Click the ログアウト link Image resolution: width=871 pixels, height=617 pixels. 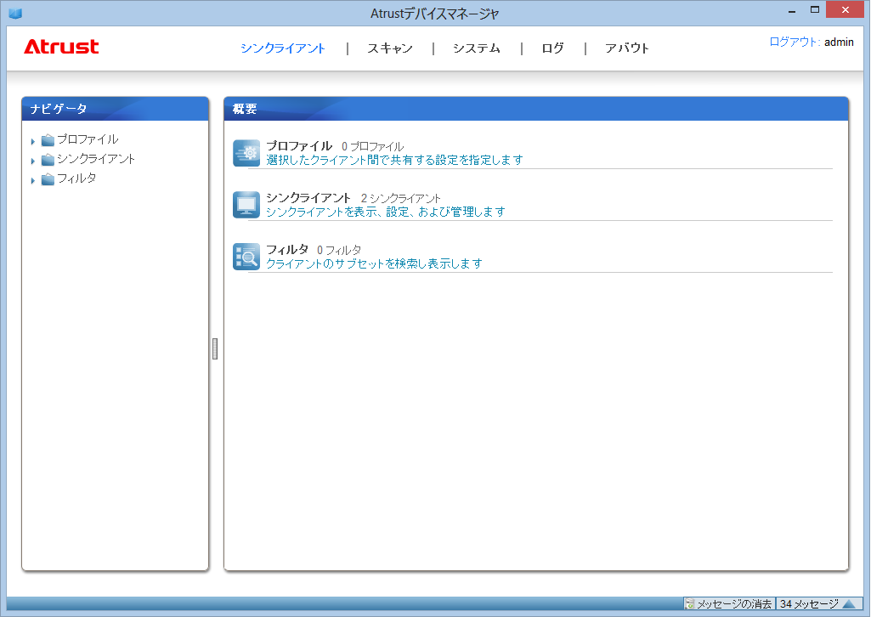[794, 42]
